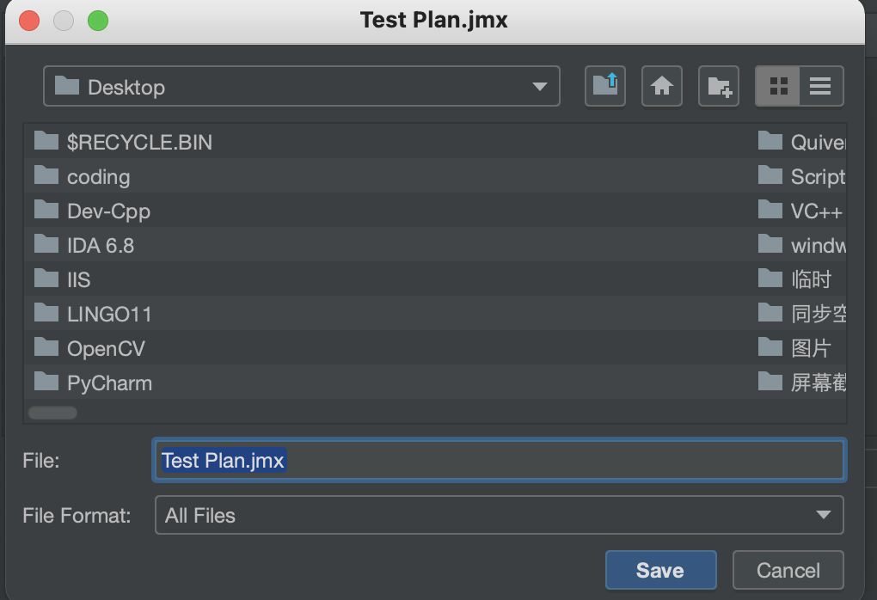Switch to grid icons view
Viewport: 877px width, 600px height.
[778, 86]
